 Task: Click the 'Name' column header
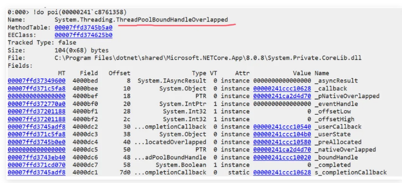point(322,73)
